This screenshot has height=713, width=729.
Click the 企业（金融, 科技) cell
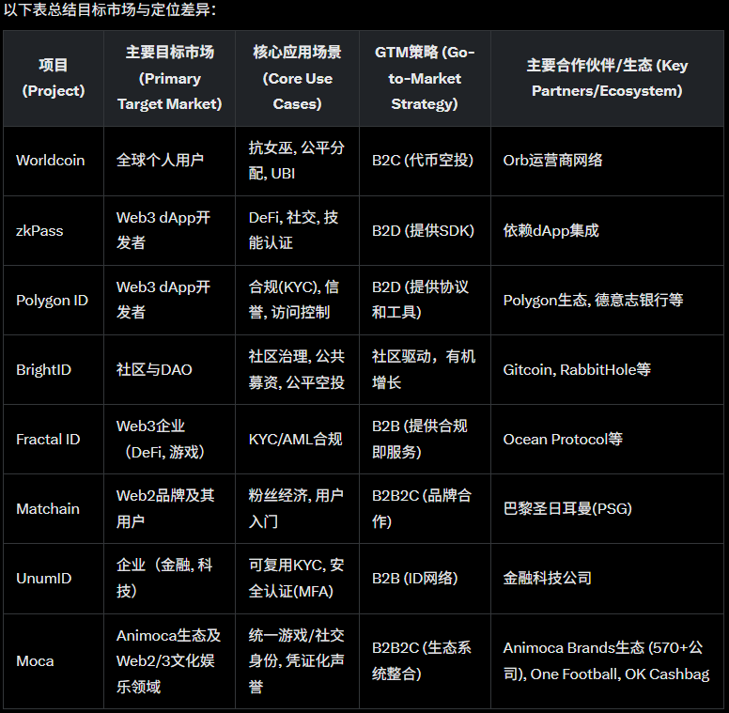(169, 579)
